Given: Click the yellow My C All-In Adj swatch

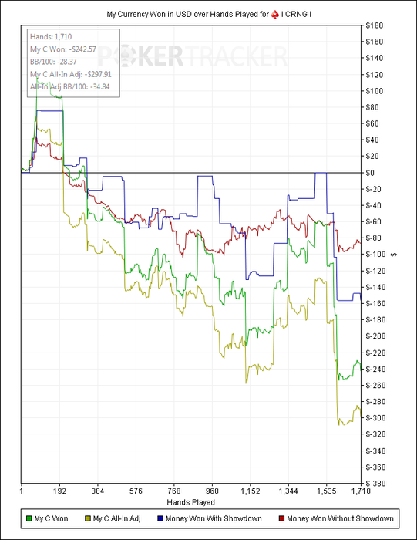Looking at the screenshot, I should point(88,518).
